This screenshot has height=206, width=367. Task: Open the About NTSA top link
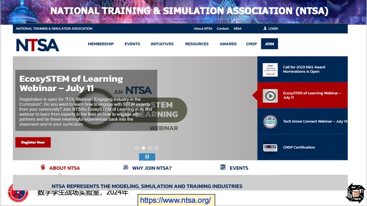pyautogui.click(x=203, y=28)
